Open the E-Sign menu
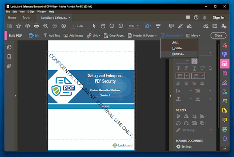234x157 pixels. pos(31,12)
